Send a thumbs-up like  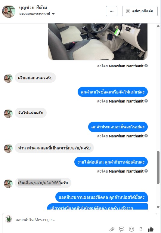pos(150,229)
